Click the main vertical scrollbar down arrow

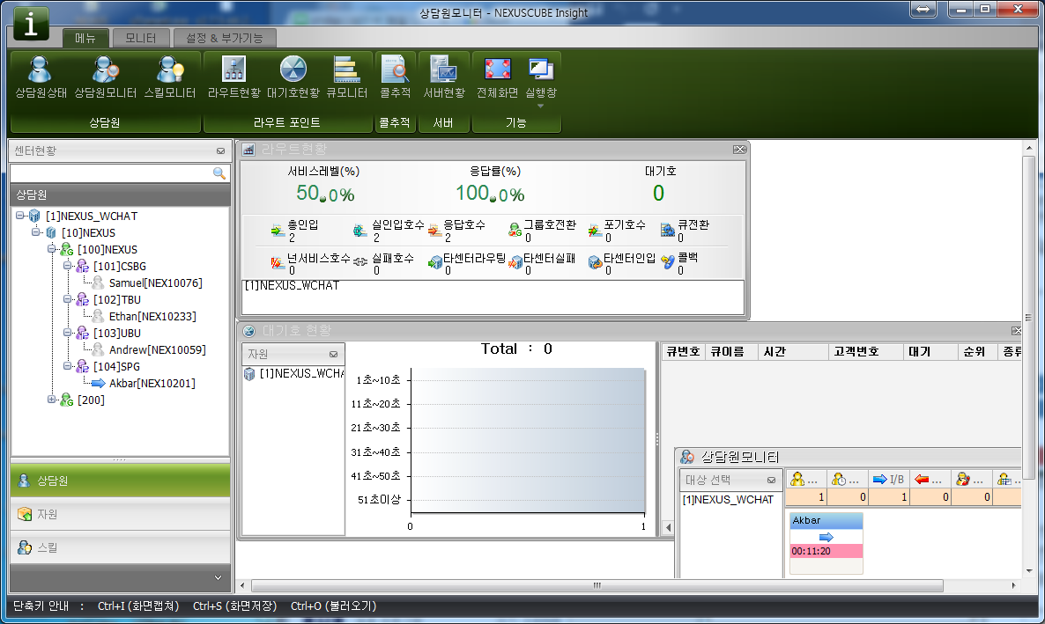pyautogui.click(x=1030, y=571)
